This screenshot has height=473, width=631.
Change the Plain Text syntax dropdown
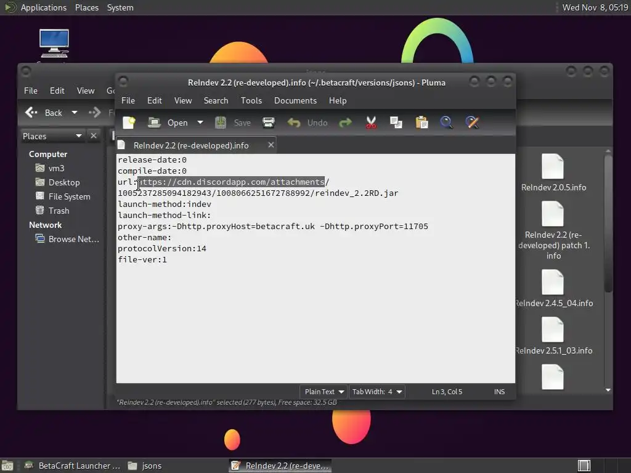324,391
